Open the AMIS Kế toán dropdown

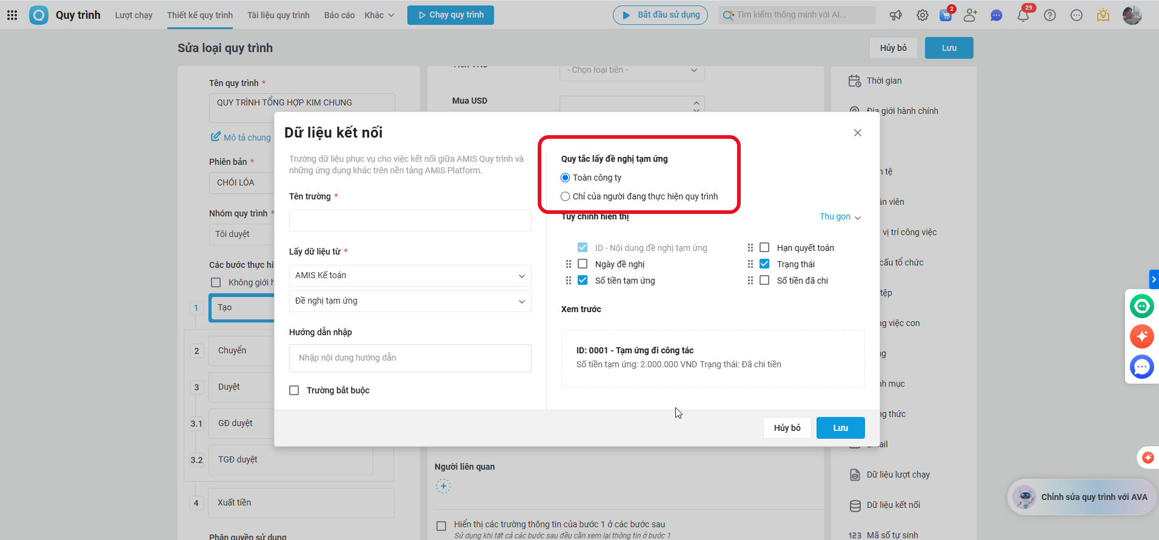[410, 276]
